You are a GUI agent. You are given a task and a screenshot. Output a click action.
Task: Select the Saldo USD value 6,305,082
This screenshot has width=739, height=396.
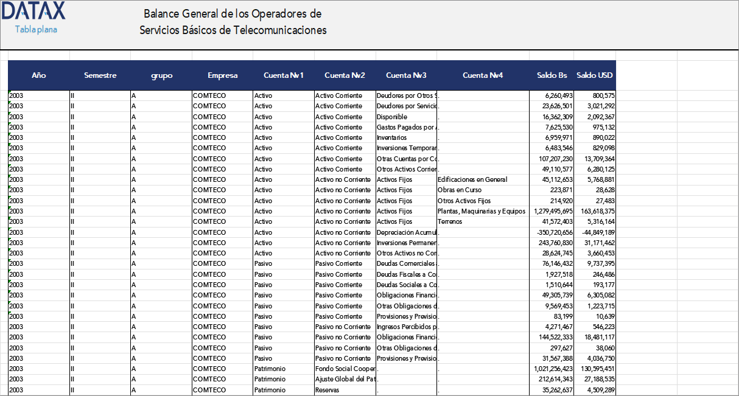pyautogui.click(x=595, y=295)
